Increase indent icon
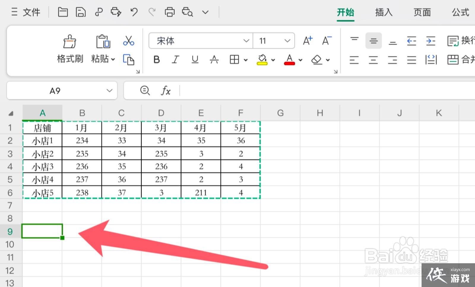This screenshot has width=475, height=287. coord(431,41)
